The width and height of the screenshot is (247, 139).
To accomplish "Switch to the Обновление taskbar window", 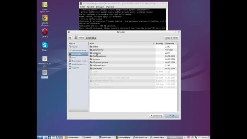I will 72,137.
